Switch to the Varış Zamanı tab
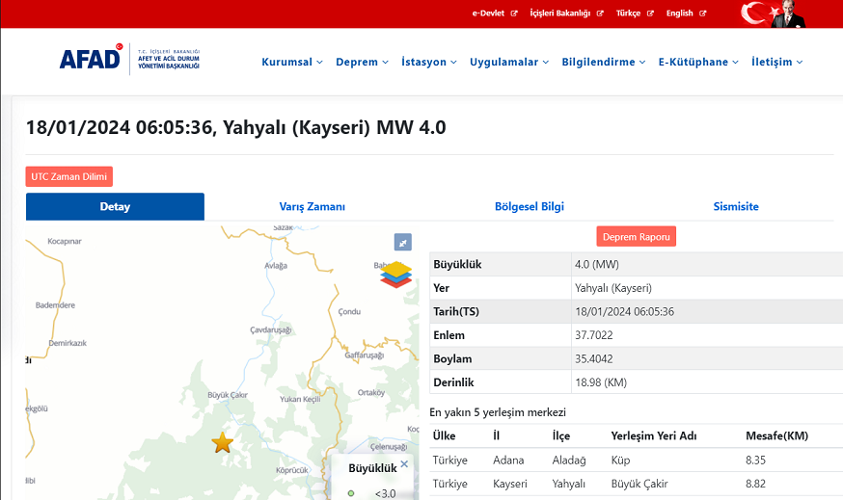The image size is (843, 500). tap(312, 207)
